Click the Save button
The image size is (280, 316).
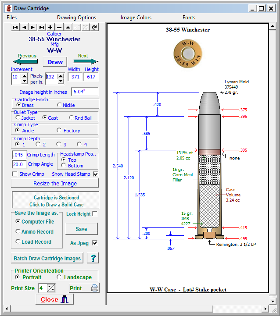[82, 229]
